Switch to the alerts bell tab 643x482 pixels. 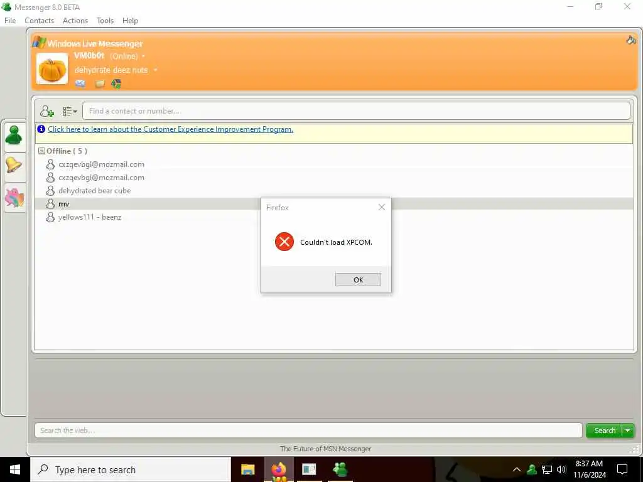(x=14, y=166)
